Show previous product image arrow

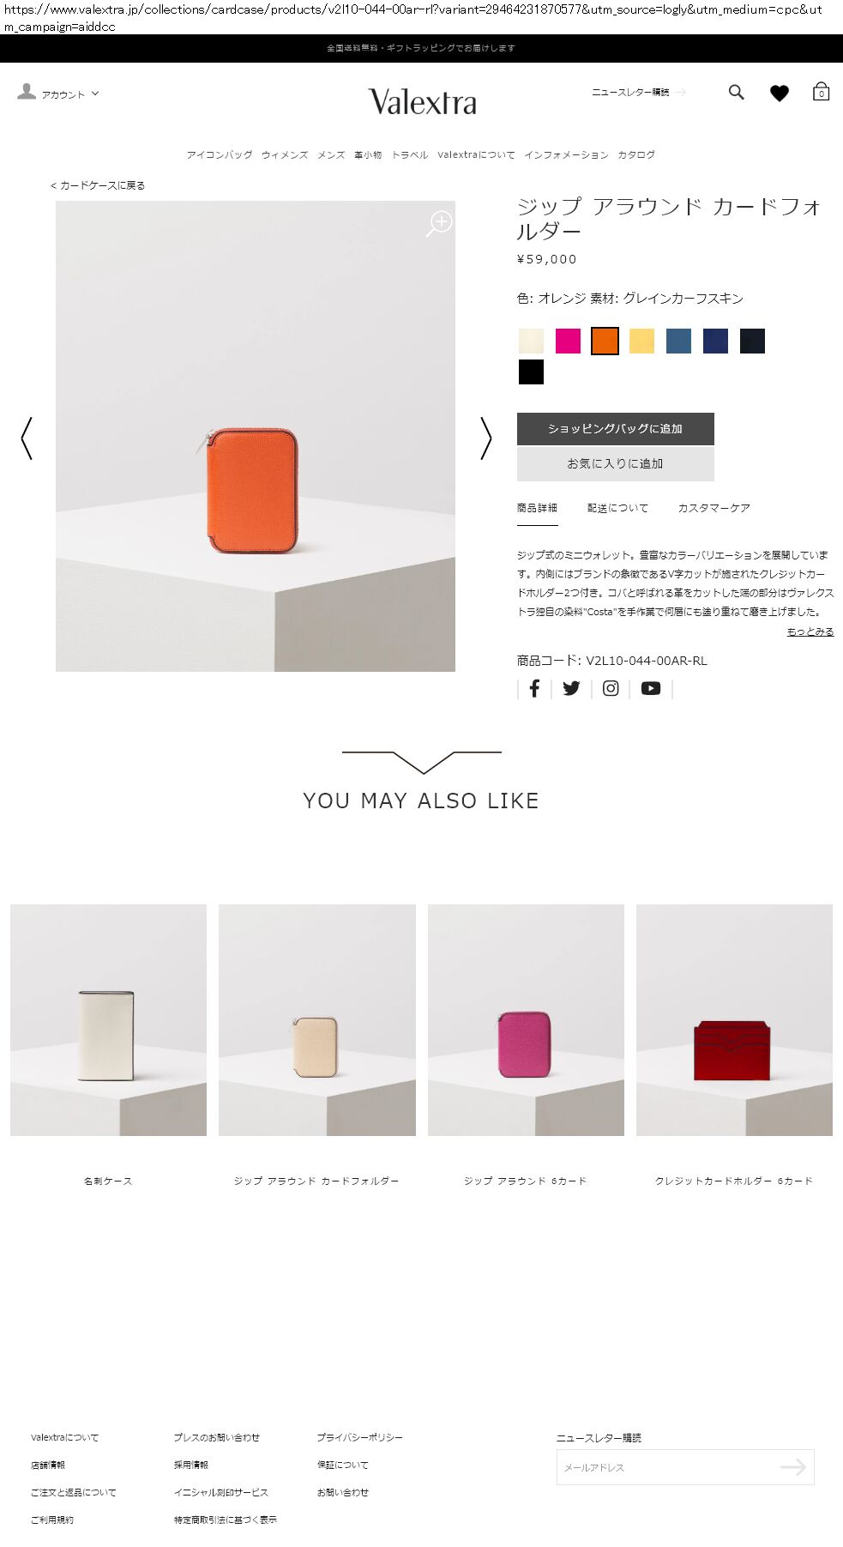(27, 438)
